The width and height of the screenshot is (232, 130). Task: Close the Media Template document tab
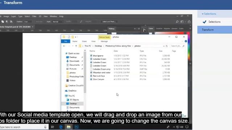33,27
